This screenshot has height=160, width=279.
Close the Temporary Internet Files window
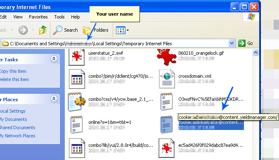tap(254, 7)
